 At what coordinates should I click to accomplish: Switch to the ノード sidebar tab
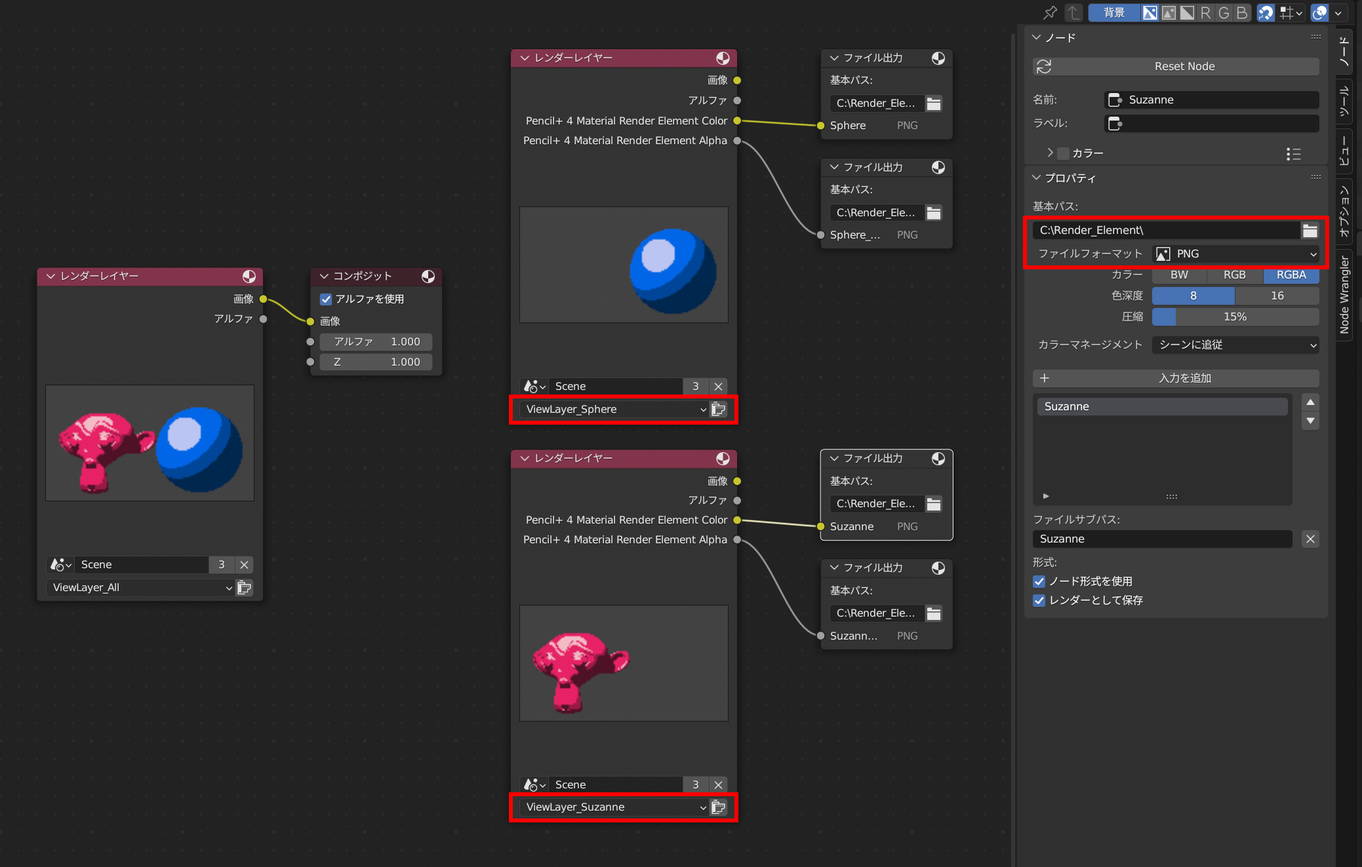(x=1344, y=51)
